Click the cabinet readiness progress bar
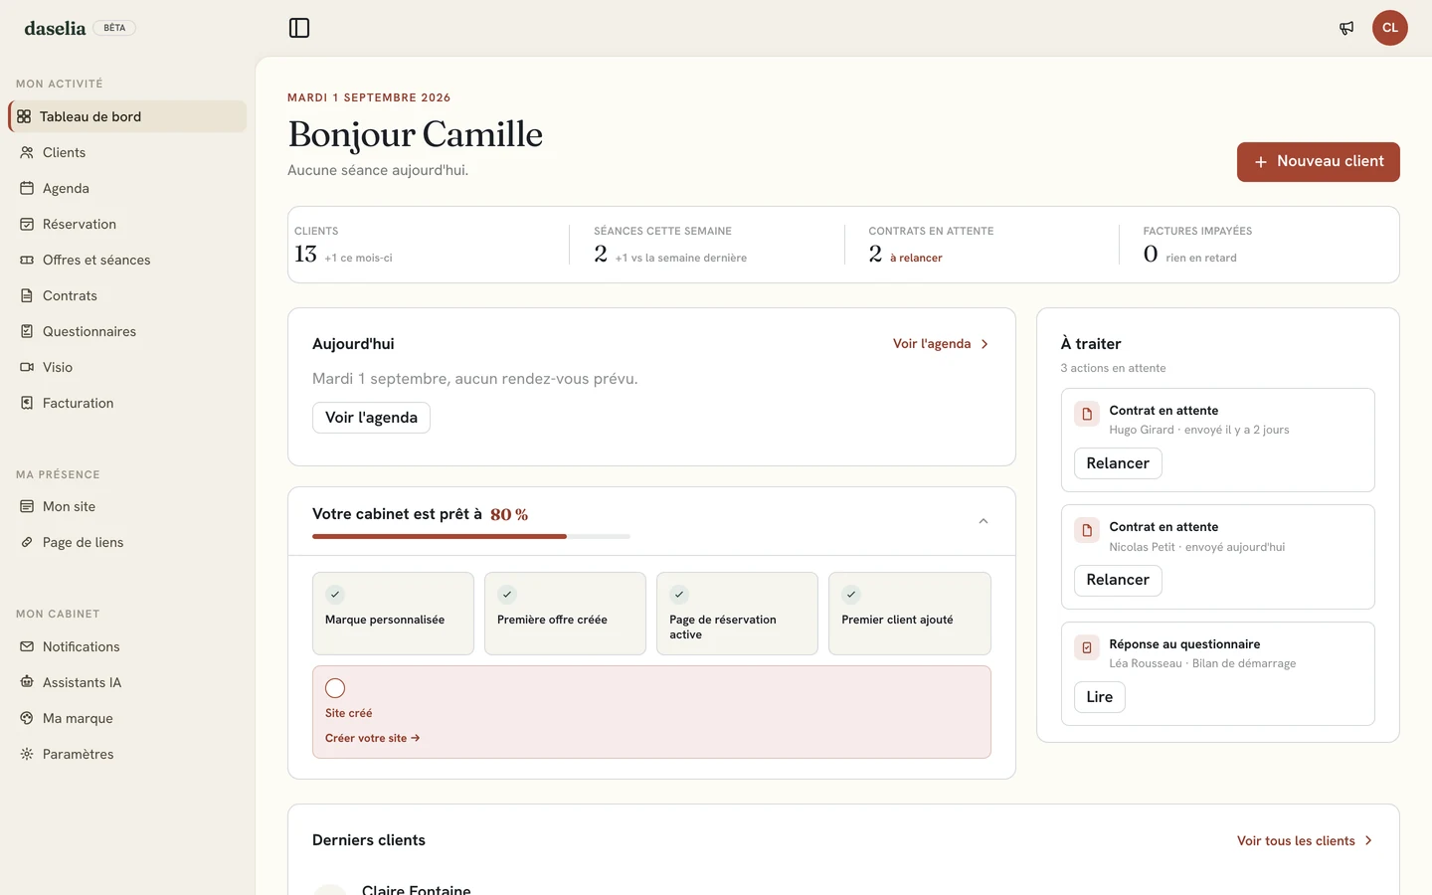 click(471, 536)
